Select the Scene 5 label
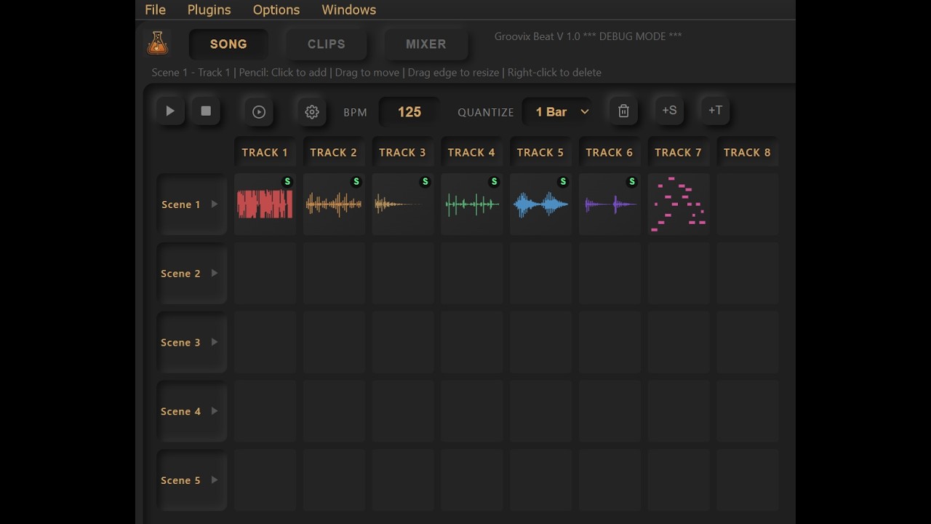The image size is (931, 524). point(181,480)
